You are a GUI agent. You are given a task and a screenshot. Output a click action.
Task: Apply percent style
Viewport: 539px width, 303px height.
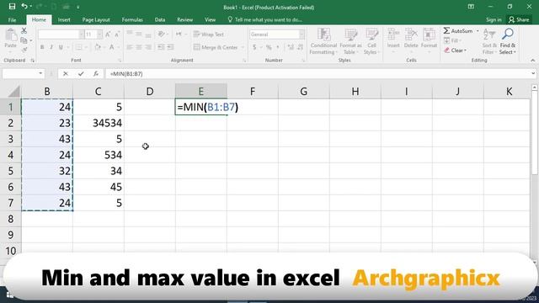click(x=269, y=47)
